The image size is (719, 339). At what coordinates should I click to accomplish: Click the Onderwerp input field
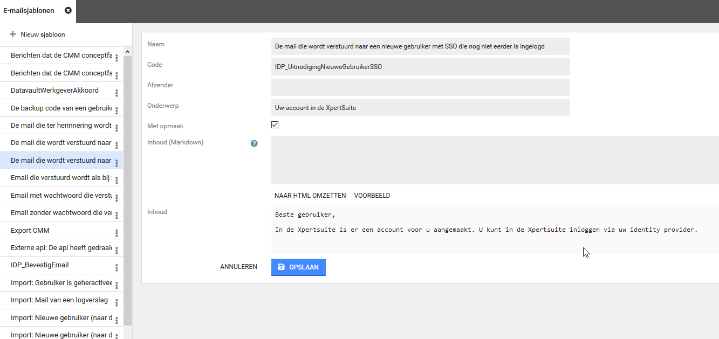(420, 108)
